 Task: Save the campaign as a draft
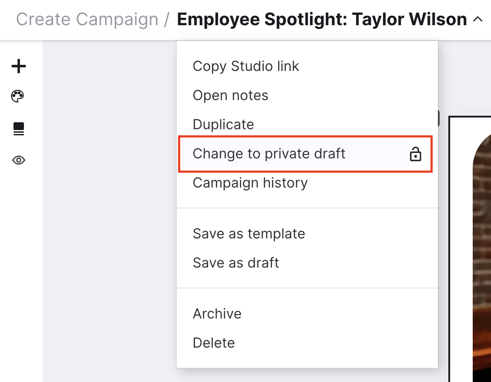235,263
